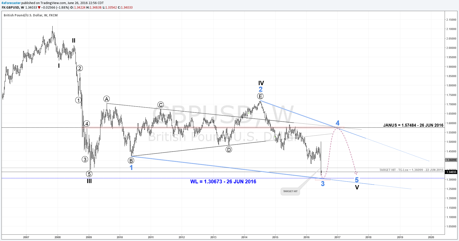The width and height of the screenshot is (459, 241).
Task: Click the 1.36099 price tag on axis
Action: (x=451, y=160)
